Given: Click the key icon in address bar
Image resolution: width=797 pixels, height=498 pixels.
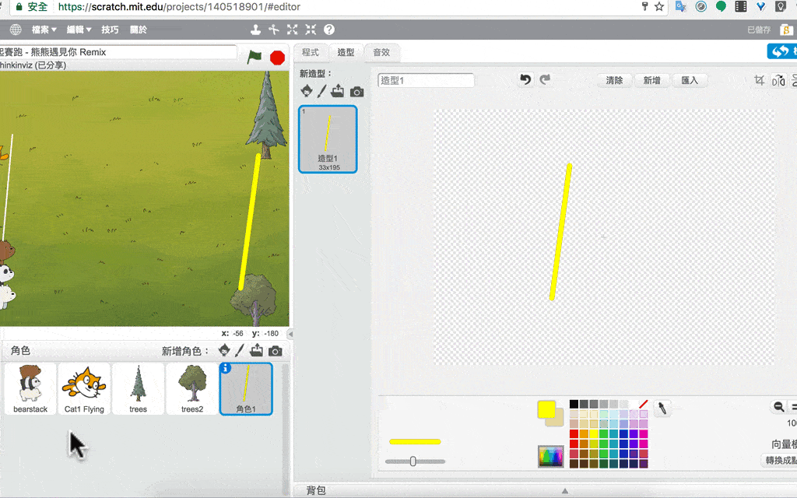Looking at the screenshot, I should click(x=644, y=6).
